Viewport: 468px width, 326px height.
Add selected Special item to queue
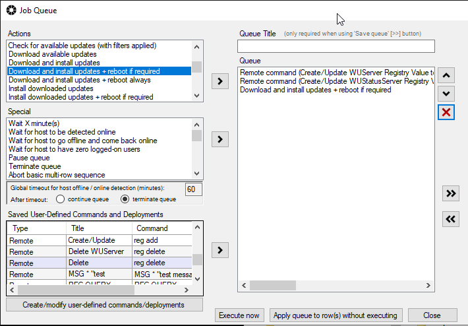coord(220,139)
